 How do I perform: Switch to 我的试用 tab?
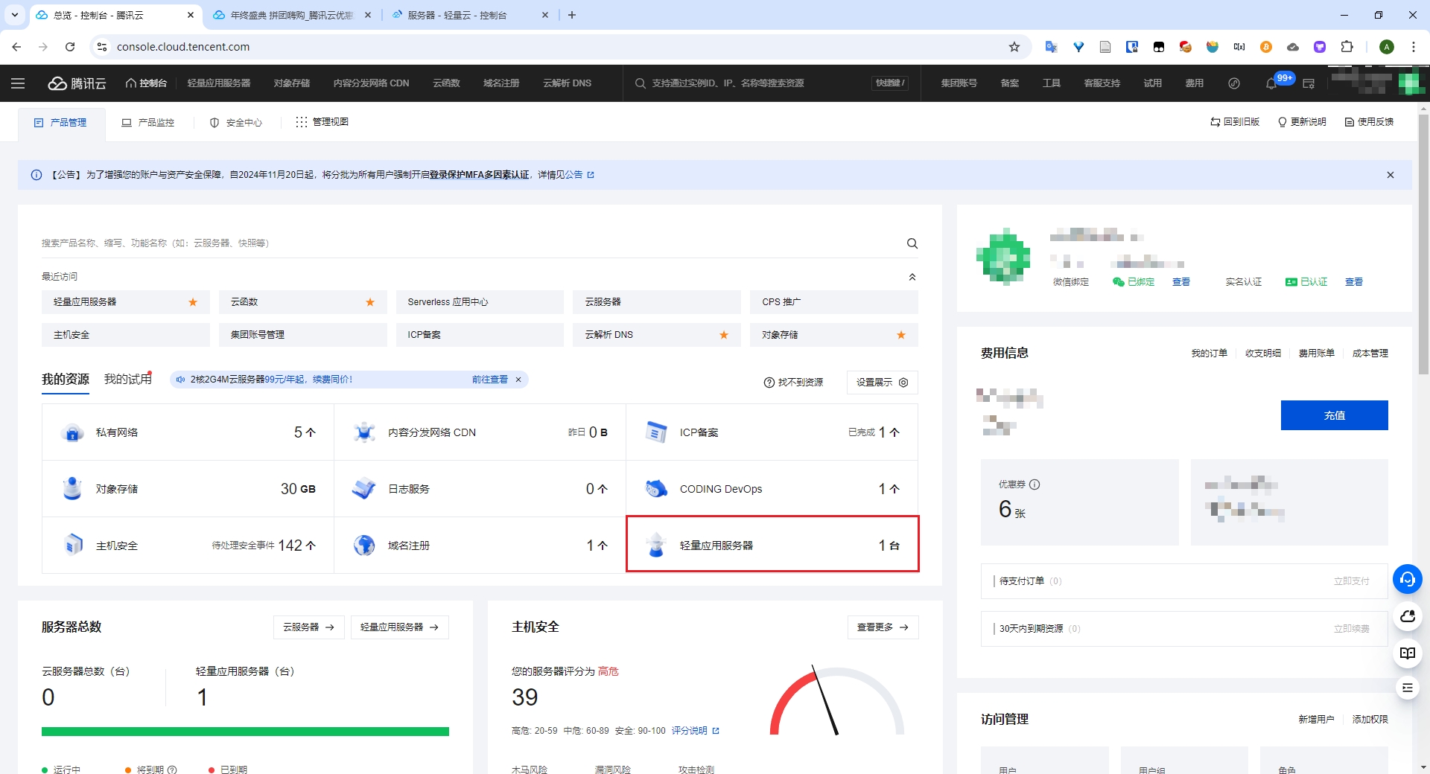point(128,380)
